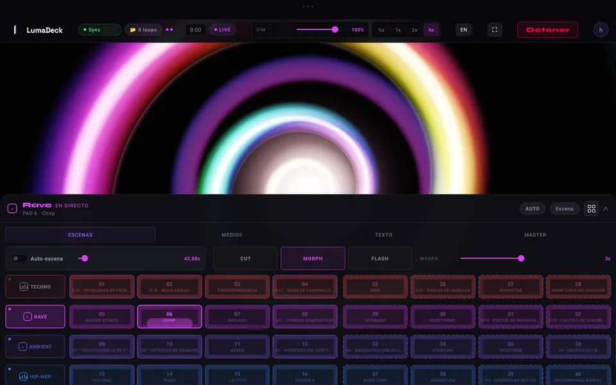Viewport: 616px width, 385px height.
Task: Toggle the LIVE mode pill
Action: (x=223, y=30)
